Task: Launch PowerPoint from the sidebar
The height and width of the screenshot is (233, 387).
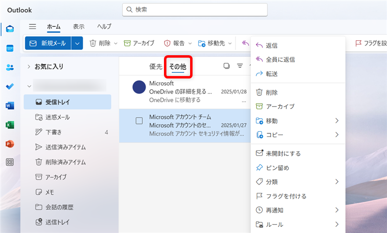Action: coord(10,143)
